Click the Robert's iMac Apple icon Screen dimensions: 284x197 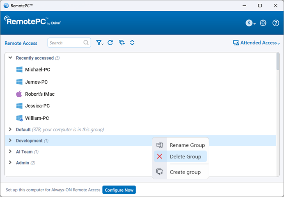click(19, 94)
